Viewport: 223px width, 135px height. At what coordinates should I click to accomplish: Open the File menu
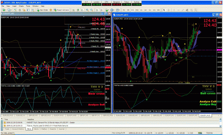pos(3,6)
